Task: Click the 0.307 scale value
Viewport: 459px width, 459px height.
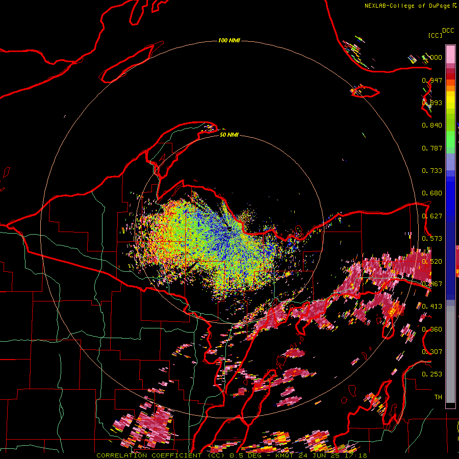Action: click(x=432, y=352)
